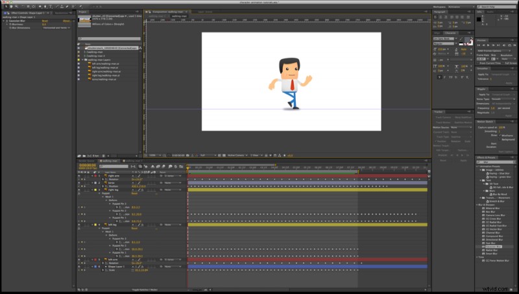Select the Puppet Pin tool

click(x=80, y=6)
